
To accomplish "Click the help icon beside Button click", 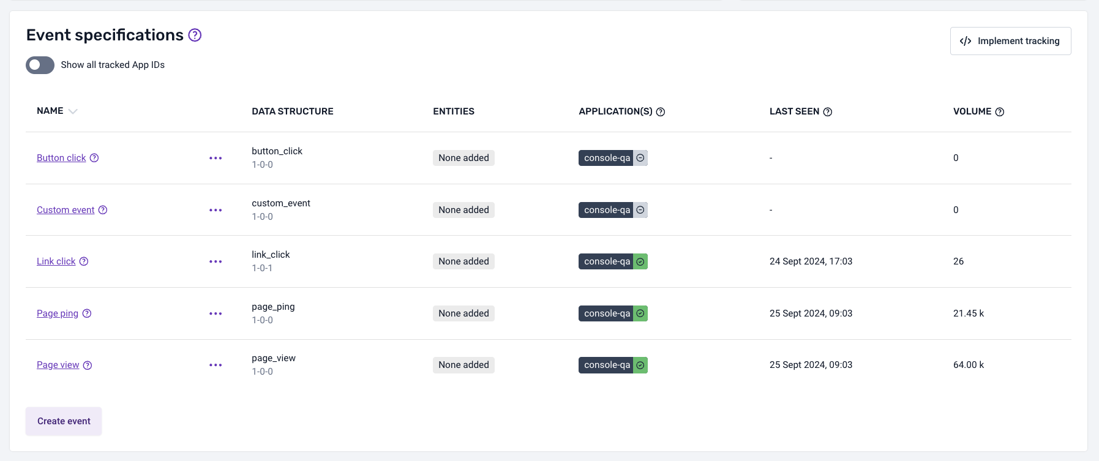I will point(94,158).
